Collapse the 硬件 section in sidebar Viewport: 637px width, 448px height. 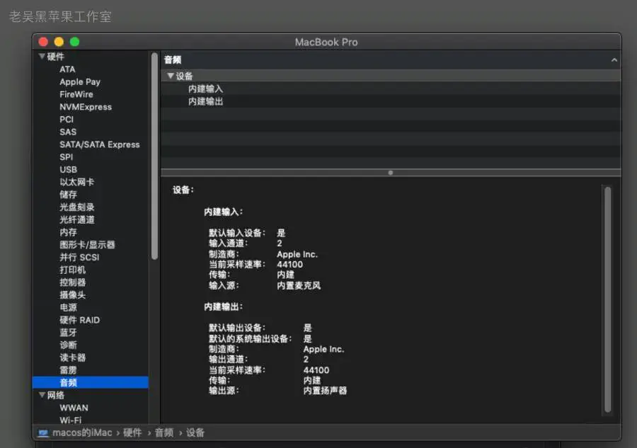tap(42, 57)
